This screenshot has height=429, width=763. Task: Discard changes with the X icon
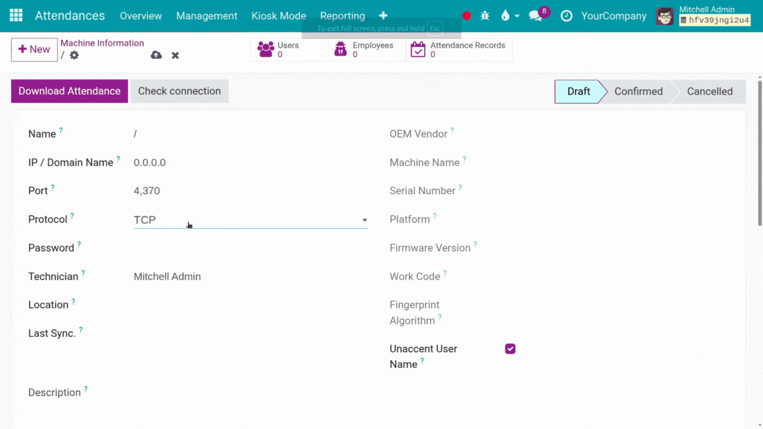(176, 56)
